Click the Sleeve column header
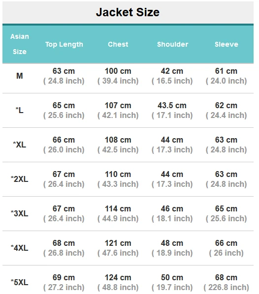259x294 pixels. (x=227, y=44)
